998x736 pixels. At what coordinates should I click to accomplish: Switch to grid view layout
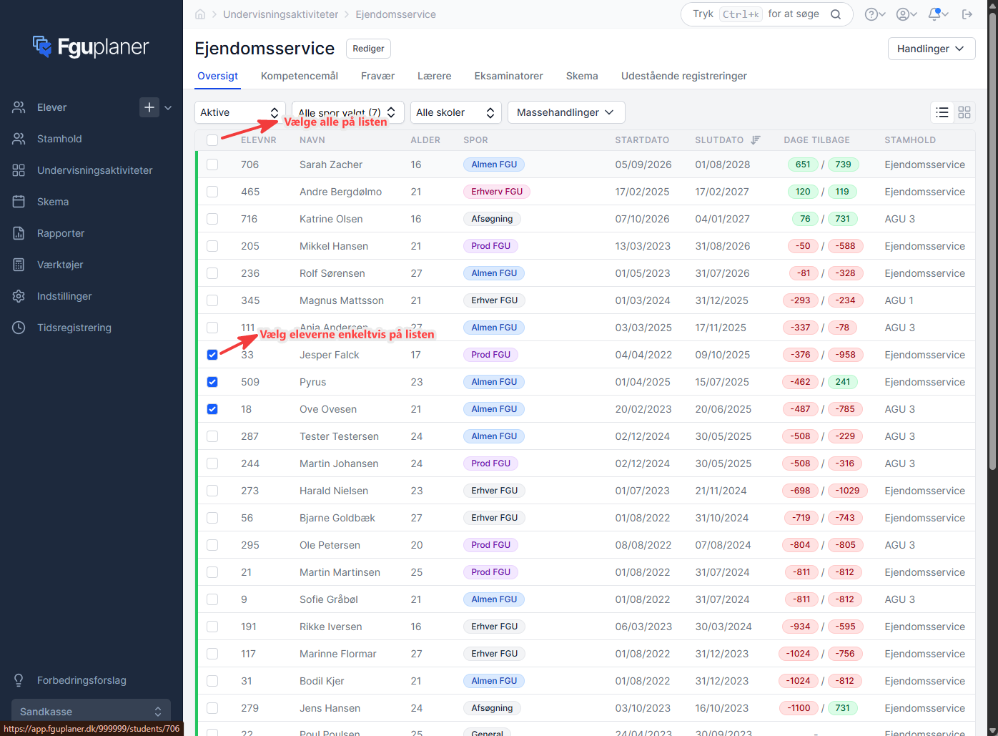[964, 112]
